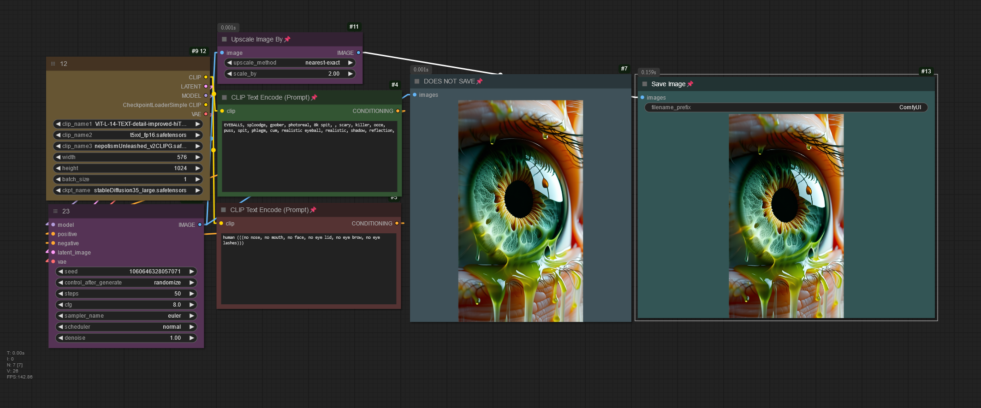Click the denoise 1.00 value slider
Image resolution: width=981 pixels, height=408 pixels.
[126, 338]
